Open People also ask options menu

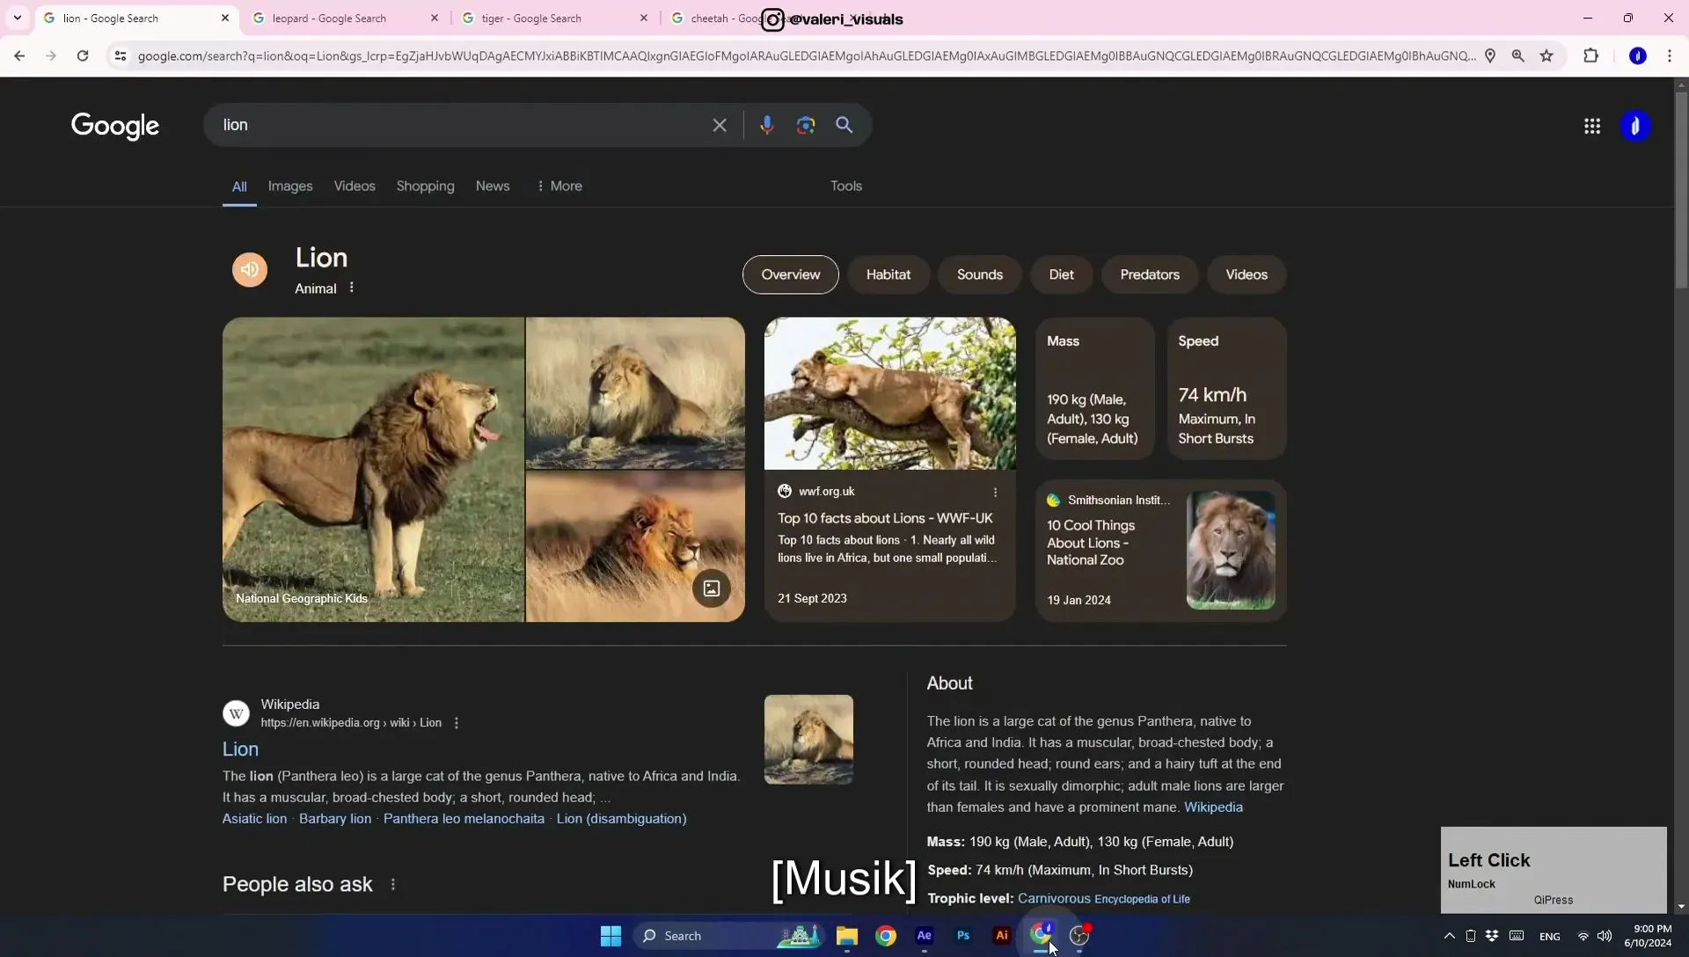coord(393,884)
